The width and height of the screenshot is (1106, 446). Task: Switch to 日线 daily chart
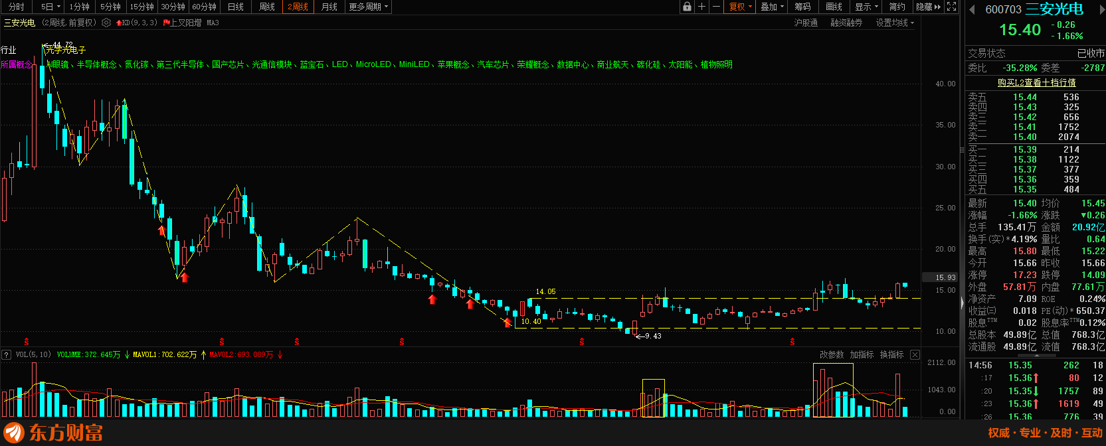(236, 7)
